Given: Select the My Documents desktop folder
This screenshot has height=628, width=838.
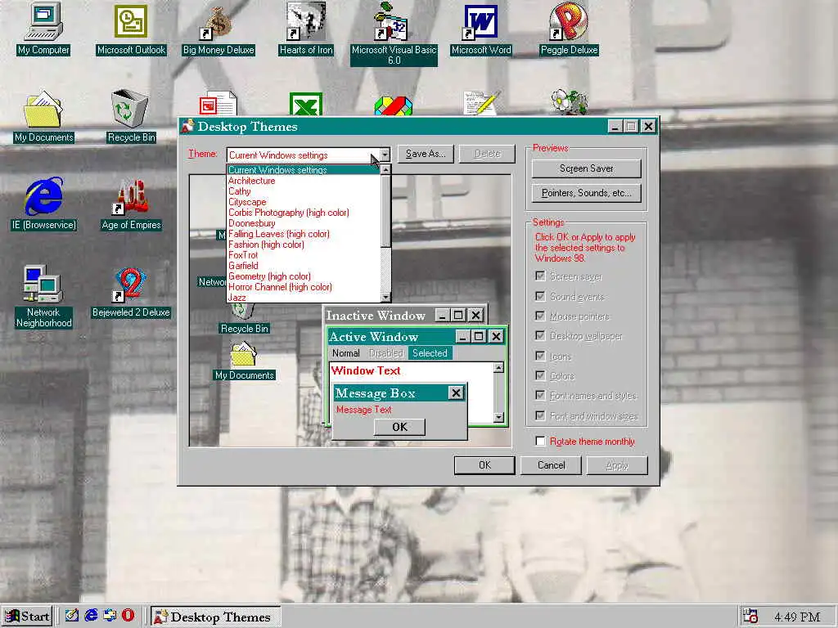Looking at the screenshot, I should click(x=43, y=116).
